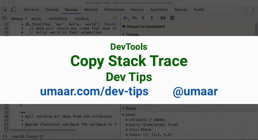The height and width of the screenshot is (140, 258).
Task: Pretty print the source with braces icon
Action: tap(5, 136)
